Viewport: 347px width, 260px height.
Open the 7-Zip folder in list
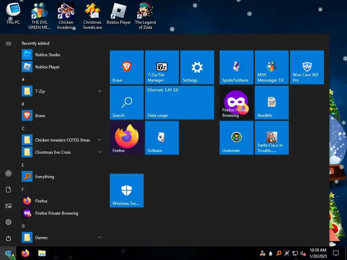62,91
